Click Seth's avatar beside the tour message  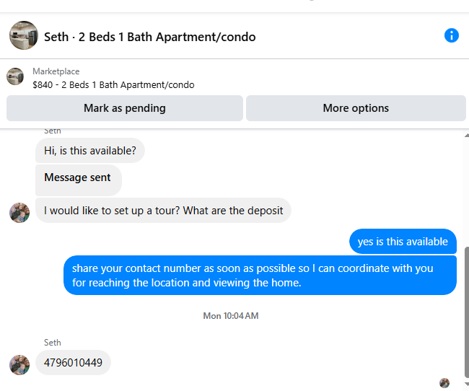[x=19, y=212]
